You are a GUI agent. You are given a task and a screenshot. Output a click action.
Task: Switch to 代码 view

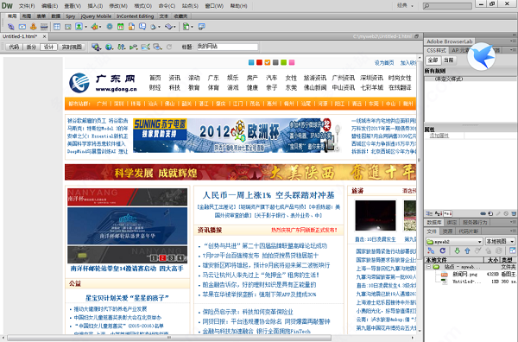14,47
